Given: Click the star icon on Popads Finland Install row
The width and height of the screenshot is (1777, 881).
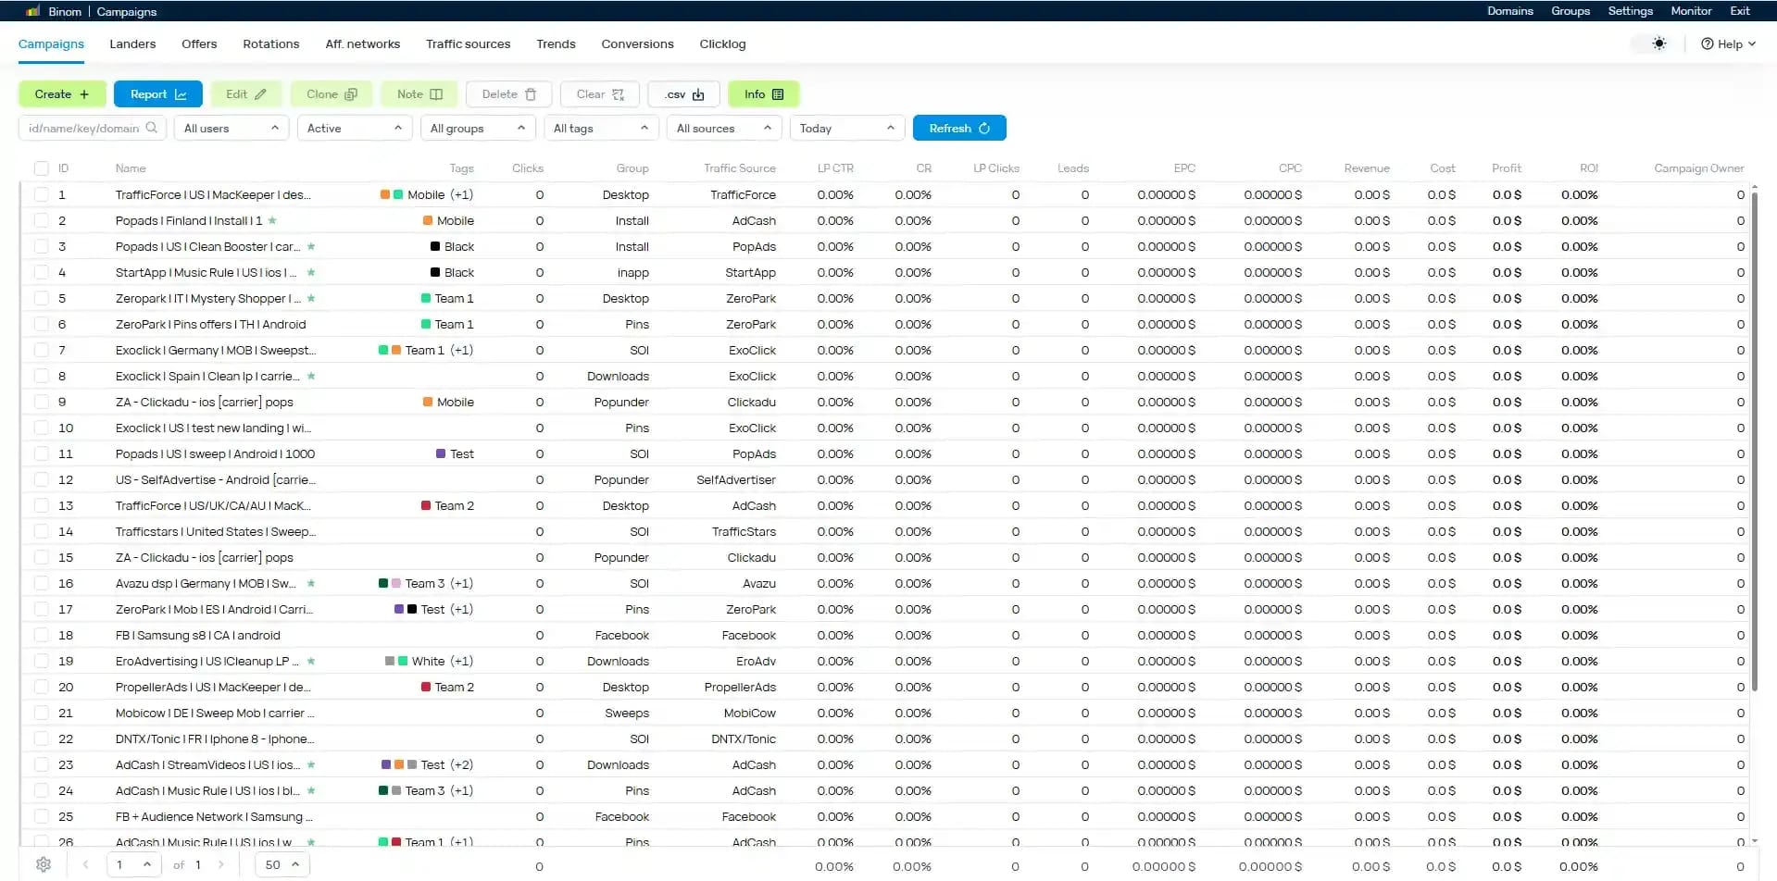Looking at the screenshot, I should click(x=272, y=220).
